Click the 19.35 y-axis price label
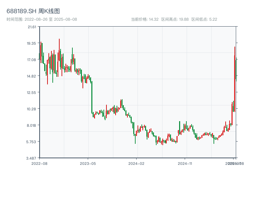 [32, 43]
